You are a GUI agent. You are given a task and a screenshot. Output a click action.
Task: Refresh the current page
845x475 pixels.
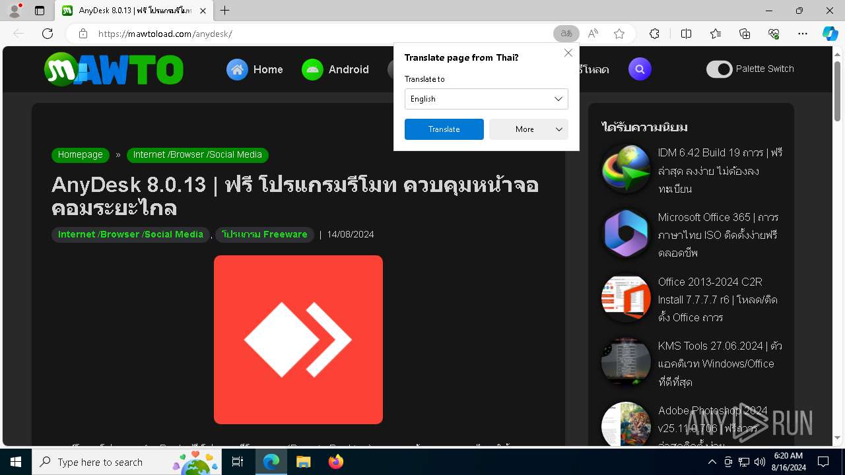[x=48, y=34]
